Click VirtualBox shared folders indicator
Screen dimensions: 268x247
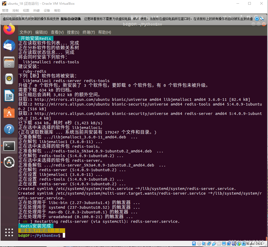pyautogui.click(x=219, y=244)
